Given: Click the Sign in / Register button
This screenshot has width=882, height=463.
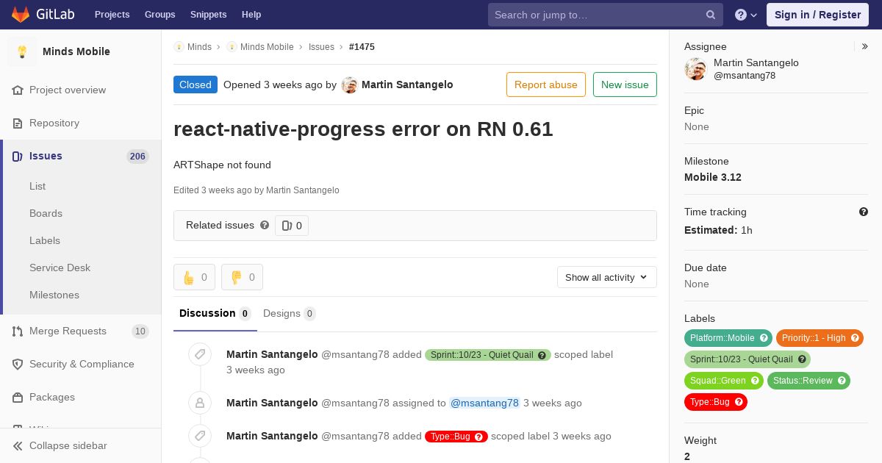Looking at the screenshot, I should pyautogui.click(x=817, y=15).
